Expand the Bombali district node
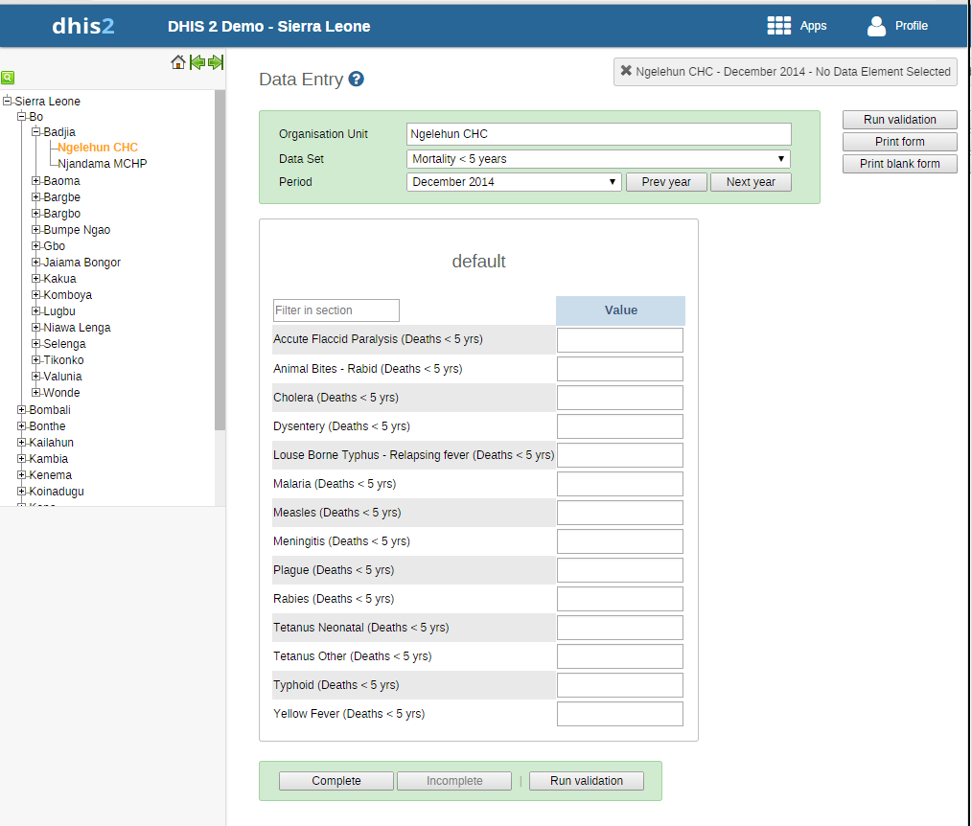The height and width of the screenshot is (826, 972). point(22,409)
